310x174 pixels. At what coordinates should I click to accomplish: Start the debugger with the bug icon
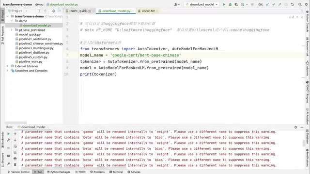click(x=230, y=4)
